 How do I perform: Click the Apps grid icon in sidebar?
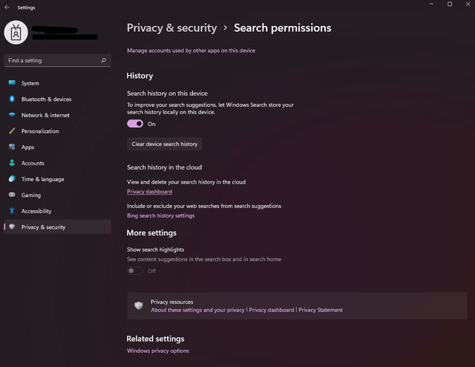click(12, 147)
